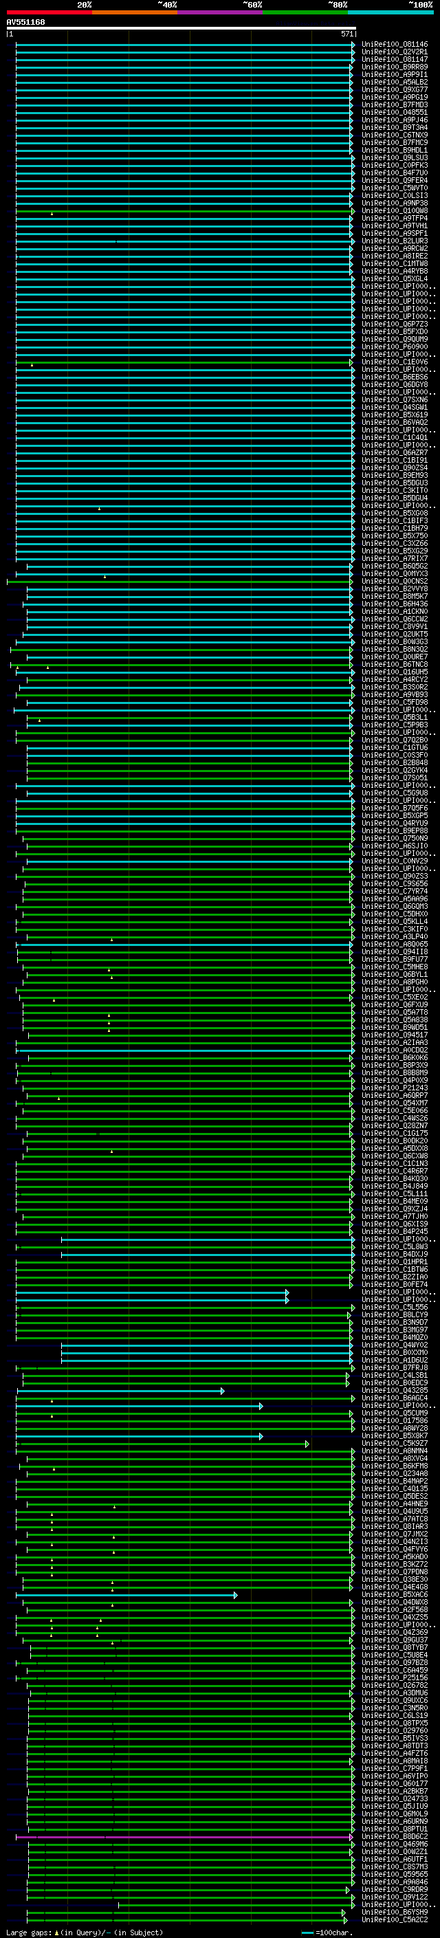Click the green alignment bar for Q0CNS2
Viewport: 440px width, 1938px height.
point(181,581)
